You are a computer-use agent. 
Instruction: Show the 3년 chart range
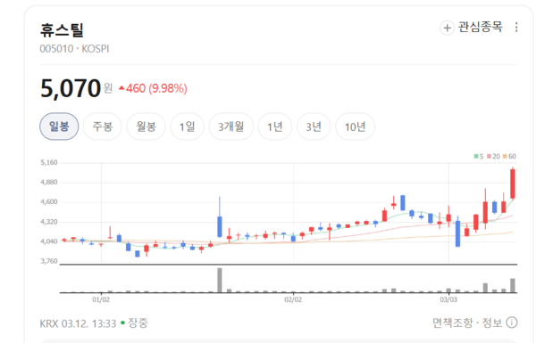[314, 127]
